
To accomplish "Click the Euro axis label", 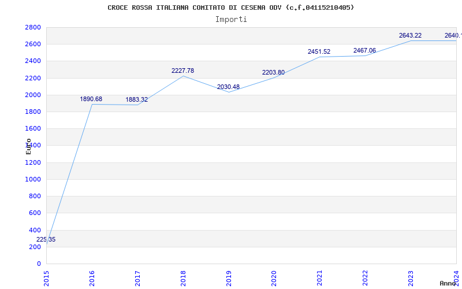I will point(28,147).
